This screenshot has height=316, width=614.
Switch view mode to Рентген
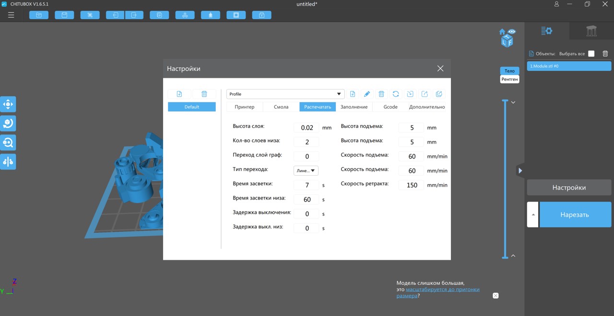pyautogui.click(x=509, y=79)
